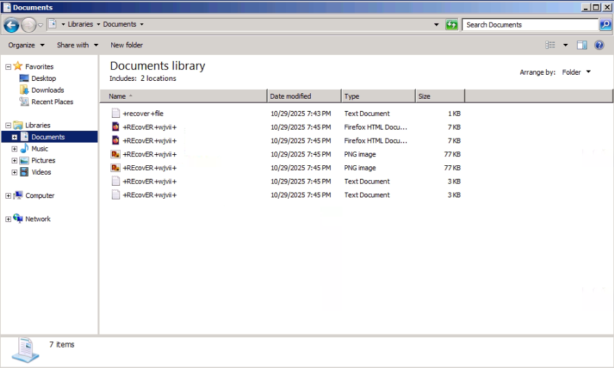Select the Computer icon in the tree
614x368 pixels.
[18, 195]
